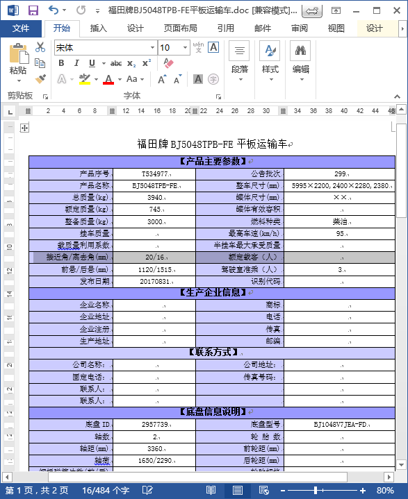Switch to the View tab
This screenshot has height=499, width=408.
pos(336,28)
